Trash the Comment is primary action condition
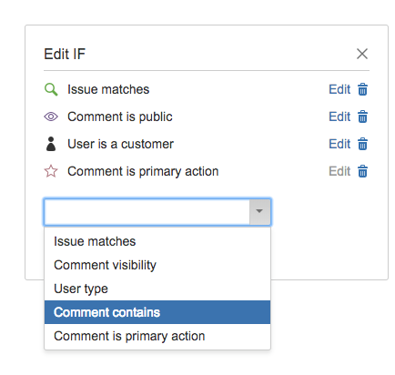 pos(362,171)
